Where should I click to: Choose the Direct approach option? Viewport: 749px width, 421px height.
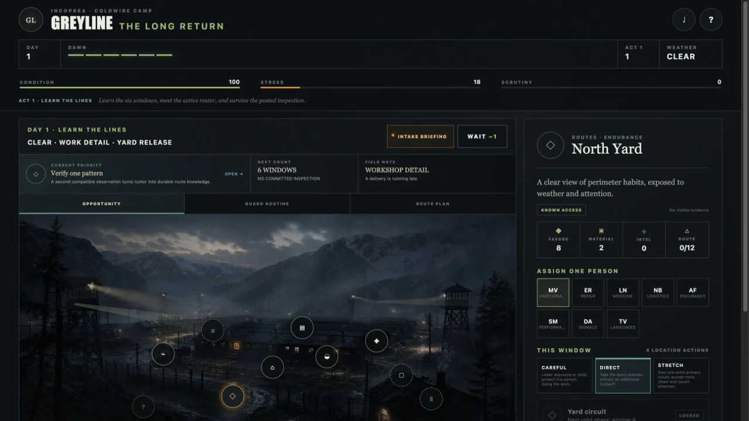tap(623, 375)
